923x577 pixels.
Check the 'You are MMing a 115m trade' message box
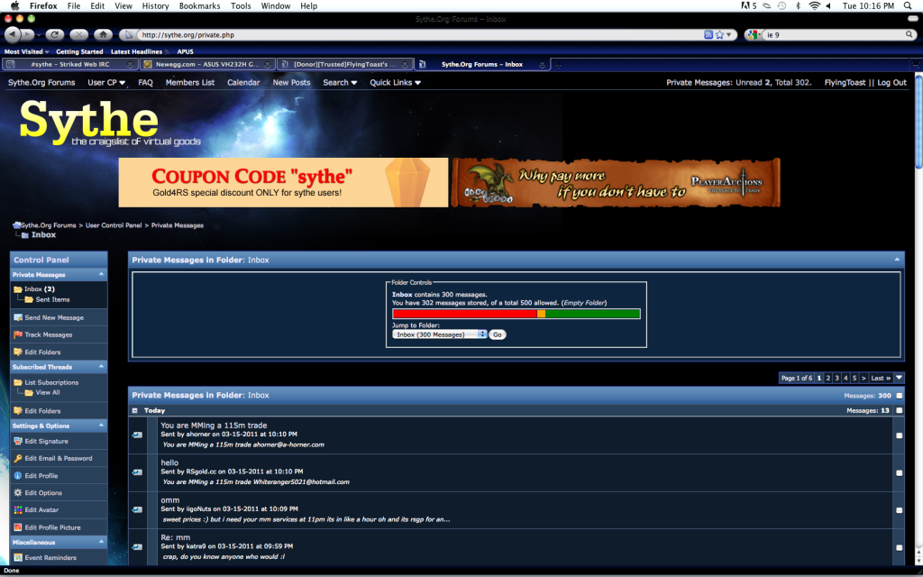click(899, 435)
